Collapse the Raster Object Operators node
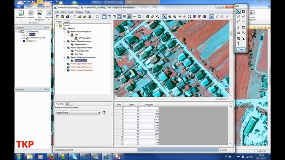Image resolution: width=285 pixels, height=160 pixels. coord(64,48)
